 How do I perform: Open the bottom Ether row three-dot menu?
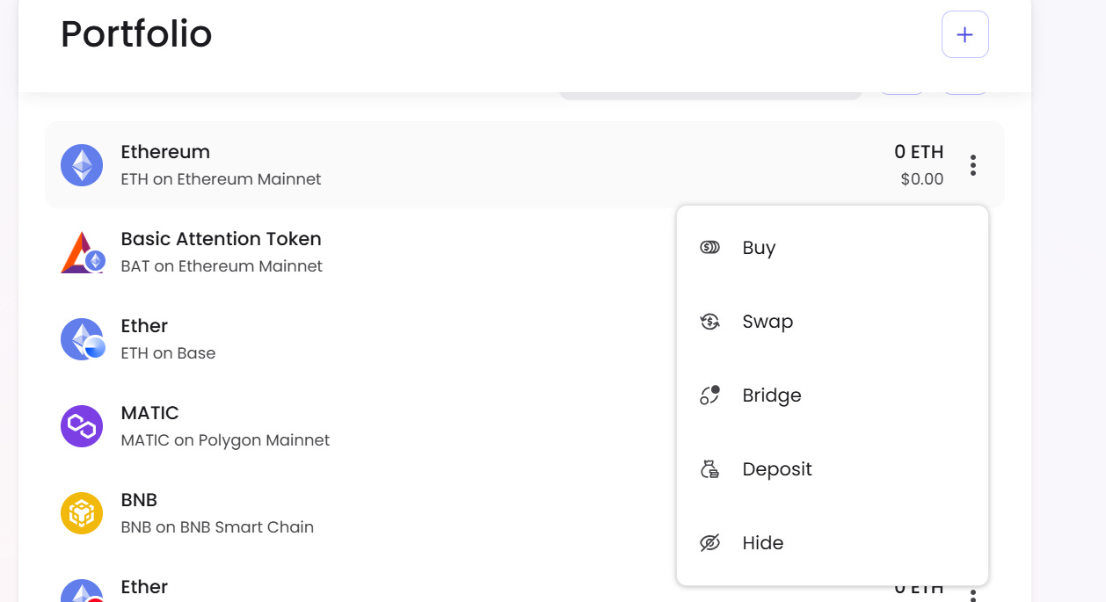point(972,596)
